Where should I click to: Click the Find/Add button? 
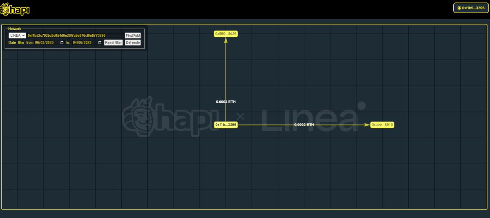point(133,36)
